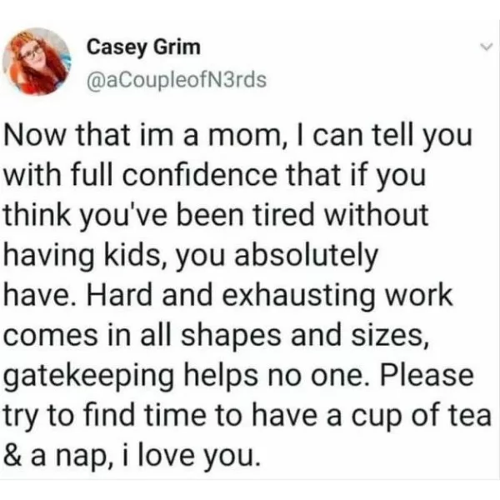Click the word "tea" in the tweet
Viewport: 500px width, 500px height.
point(469,416)
